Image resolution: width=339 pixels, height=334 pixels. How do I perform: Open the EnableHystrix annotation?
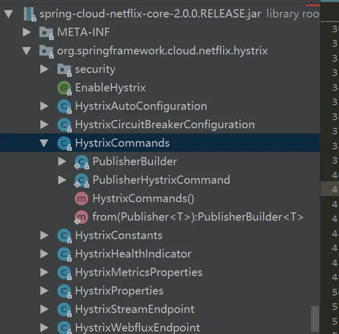[110, 88]
